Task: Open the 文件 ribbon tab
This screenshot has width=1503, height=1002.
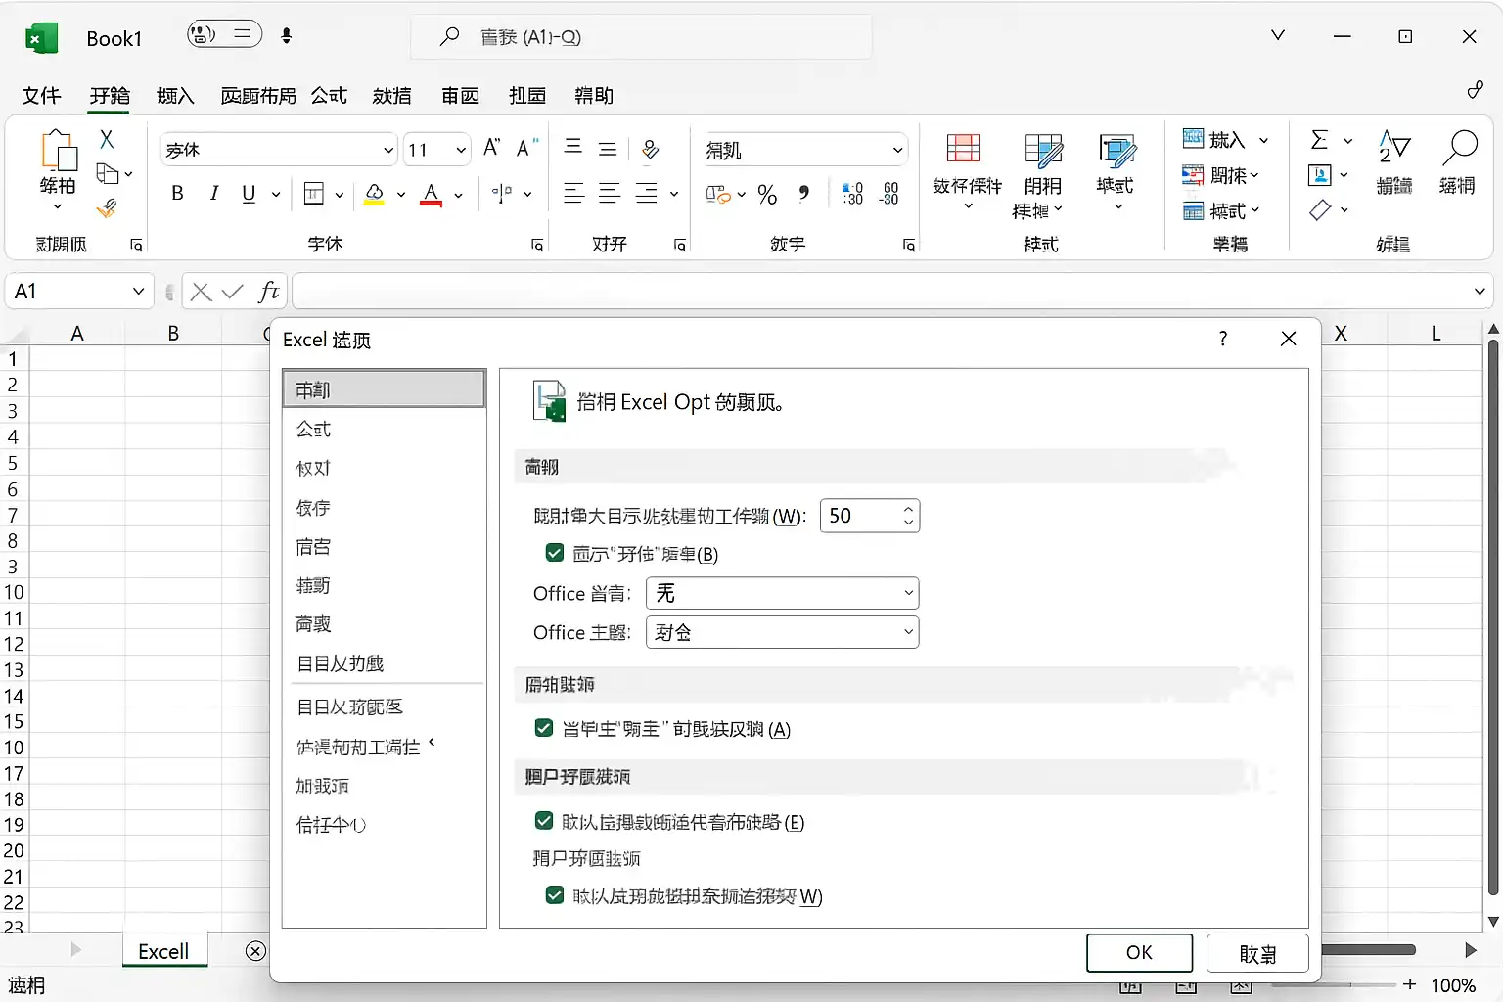Action: tap(41, 95)
